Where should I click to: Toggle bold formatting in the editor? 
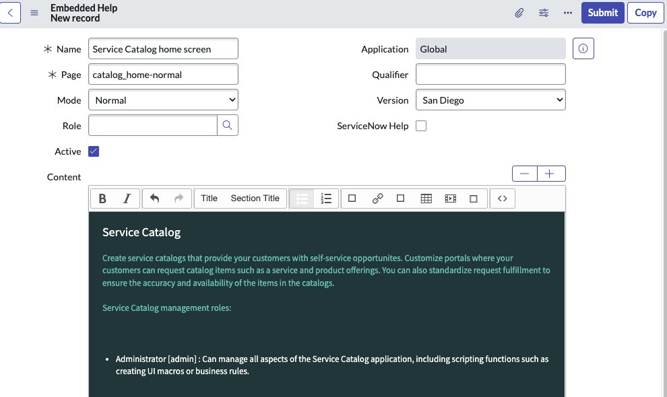pos(102,199)
